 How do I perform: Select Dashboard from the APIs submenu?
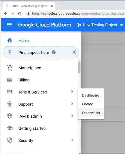(x=91, y=95)
